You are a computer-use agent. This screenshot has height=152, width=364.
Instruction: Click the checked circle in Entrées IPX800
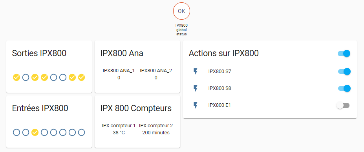tap(35, 132)
